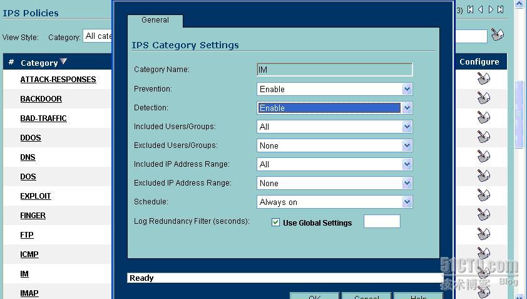Toggle Use Global Settings checkbox
The width and height of the screenshot is (527, 299).
click(275, 223)
